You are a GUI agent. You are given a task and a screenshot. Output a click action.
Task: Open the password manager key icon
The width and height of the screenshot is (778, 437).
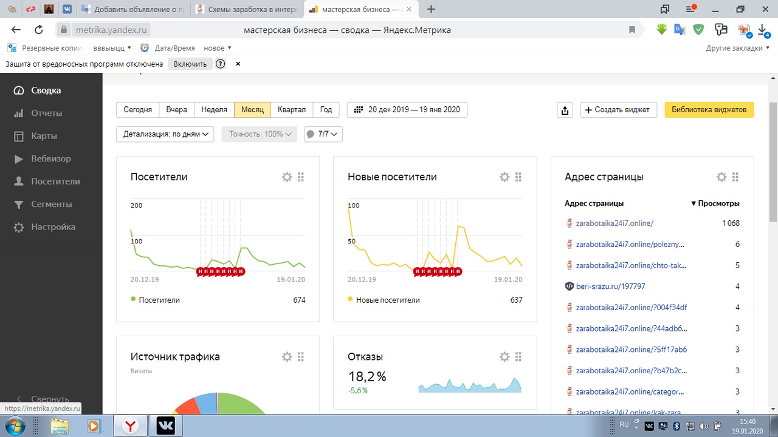click(x=721, y=29)
